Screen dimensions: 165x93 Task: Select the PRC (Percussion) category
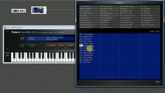click(150, 16)
